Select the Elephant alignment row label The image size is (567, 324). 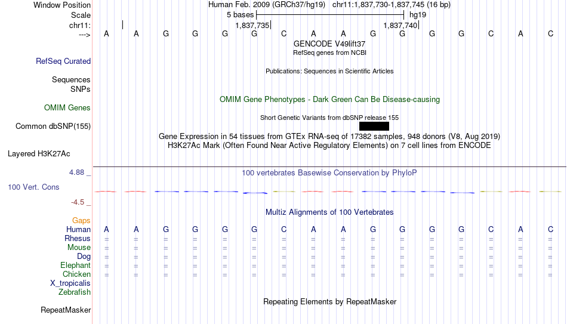pyautogui.click(x=75, y=266)
